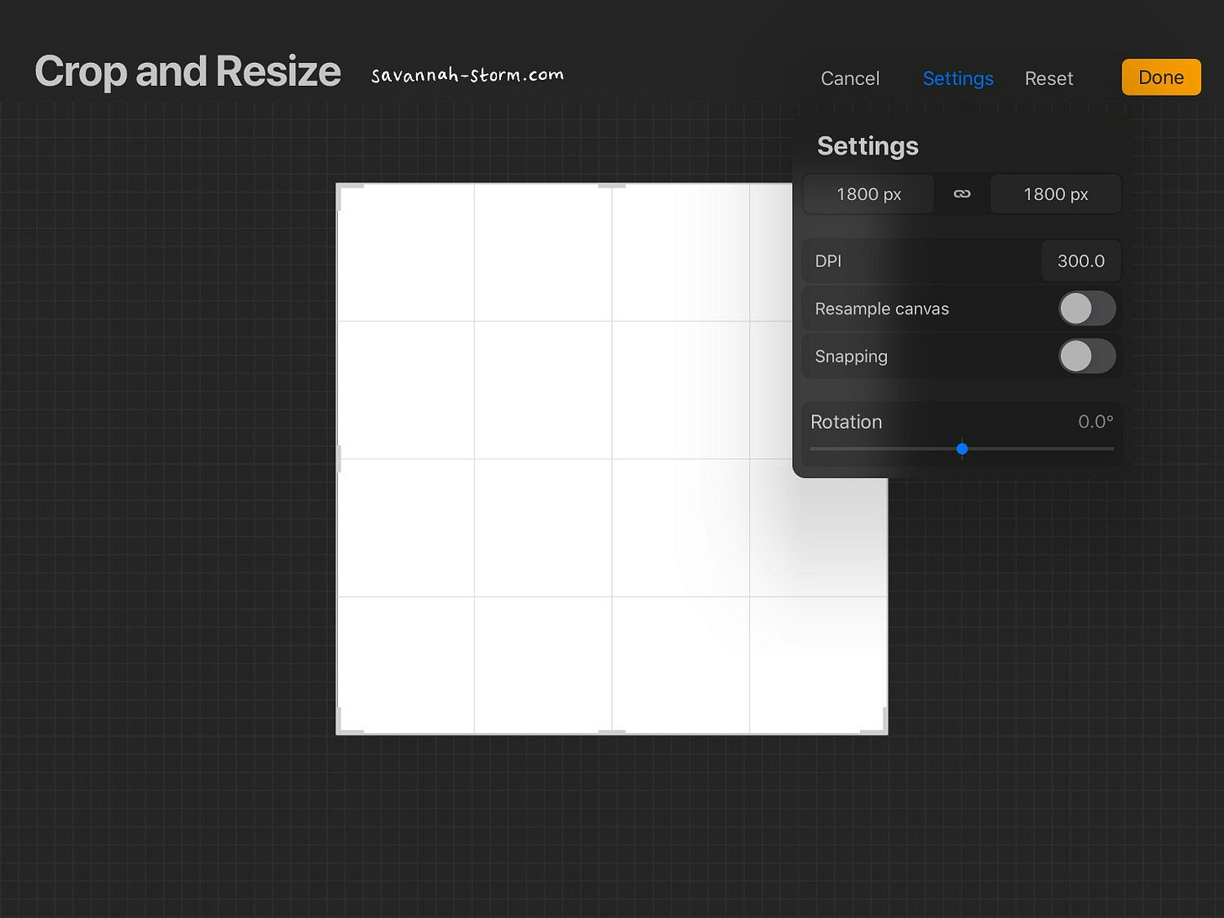
Task: Grab the top-left crop handle
Action: point(341,187)
